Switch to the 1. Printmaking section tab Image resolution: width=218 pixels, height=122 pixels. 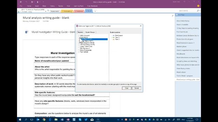coord(67,11)
